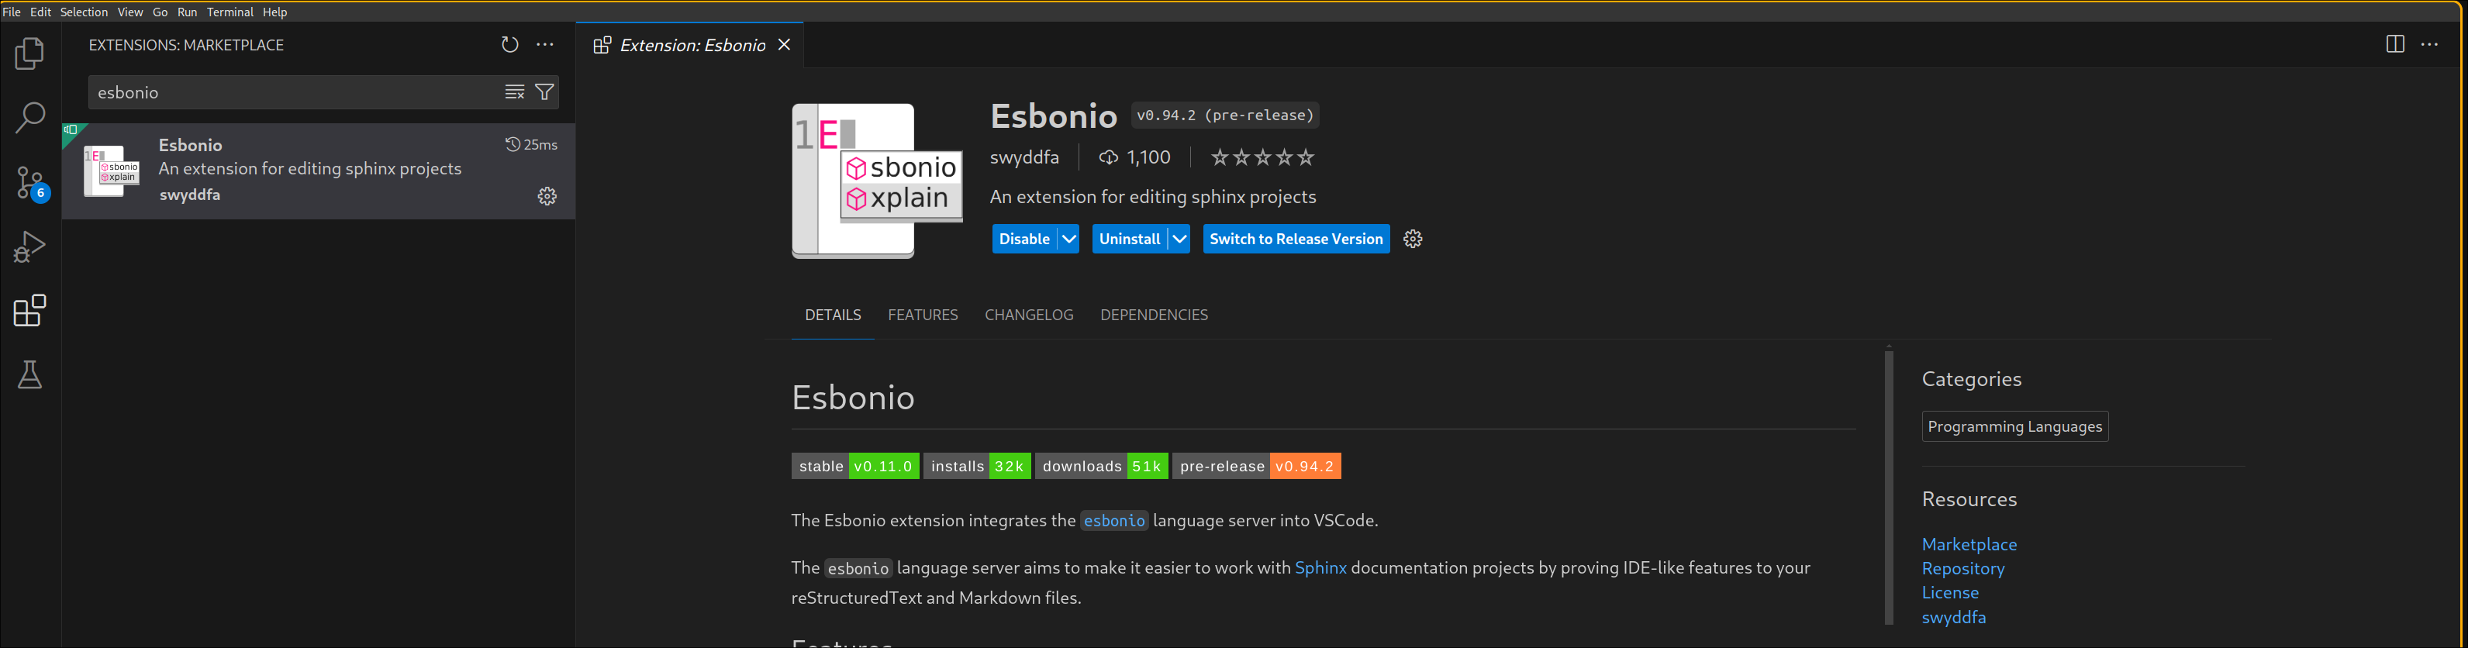The height and width of the screenshot is (648, 2468).
Task: Click the 25ms activation time indicator
Action: (x=532, y=144)
